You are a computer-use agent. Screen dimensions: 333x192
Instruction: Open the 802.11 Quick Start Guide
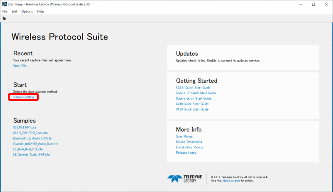(193, 88)
